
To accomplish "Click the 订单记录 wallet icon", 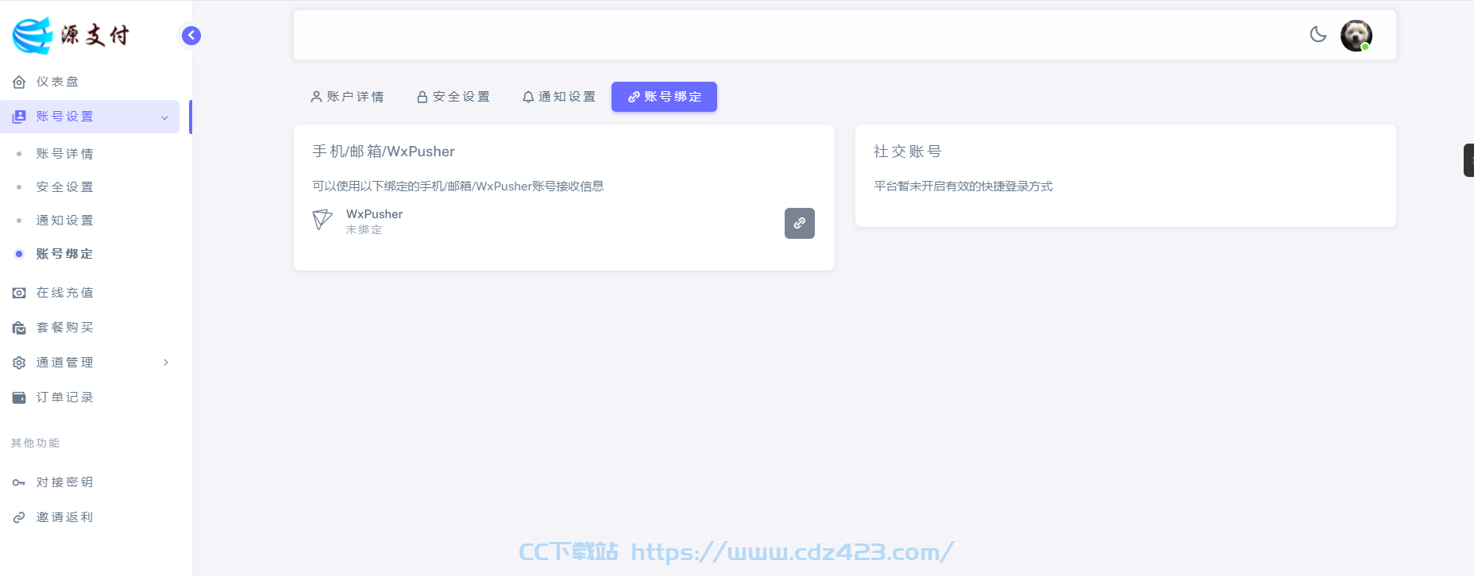I will click(x=19, y=397).
